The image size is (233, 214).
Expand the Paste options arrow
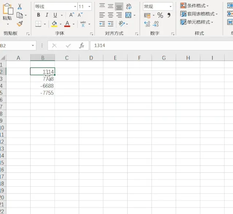point(8,24)
